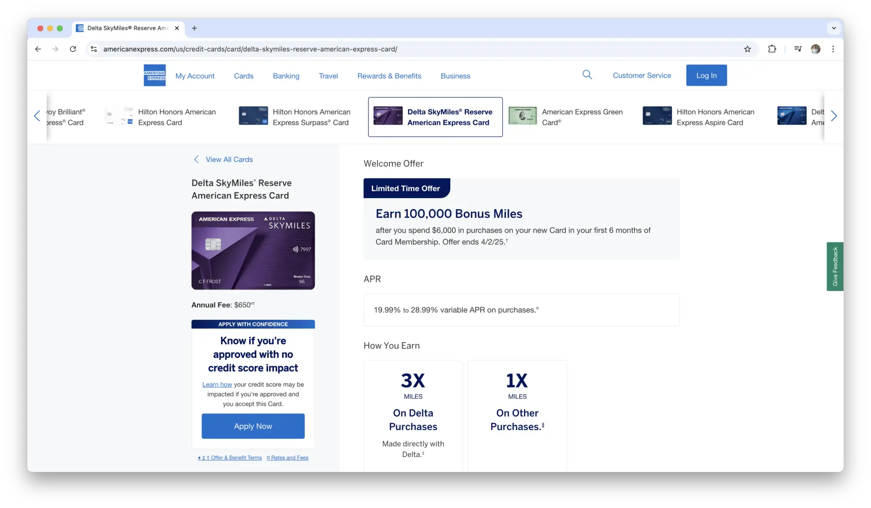The height and width of the screenshot is (508, 871).
Task: Bookmark this page with the star icon
Action: pyautogui.click(x=747, y=49)
